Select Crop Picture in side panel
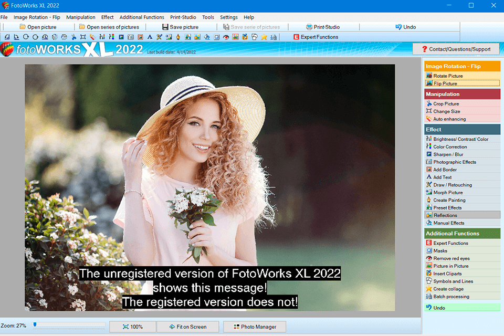 (x=462, y=103)
